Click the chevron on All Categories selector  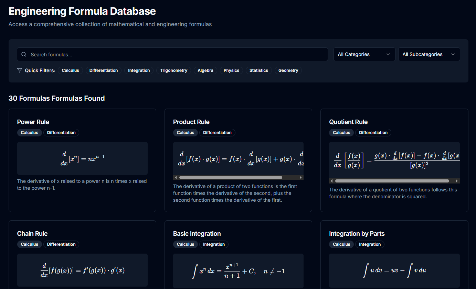(x=389, y=54)
